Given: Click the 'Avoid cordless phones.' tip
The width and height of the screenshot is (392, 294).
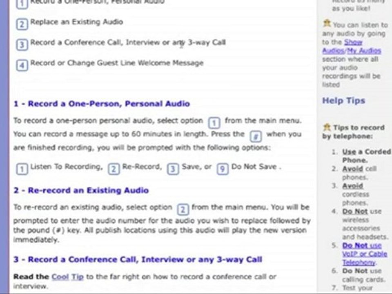Looking at the screenshot, I should point(355,194).
